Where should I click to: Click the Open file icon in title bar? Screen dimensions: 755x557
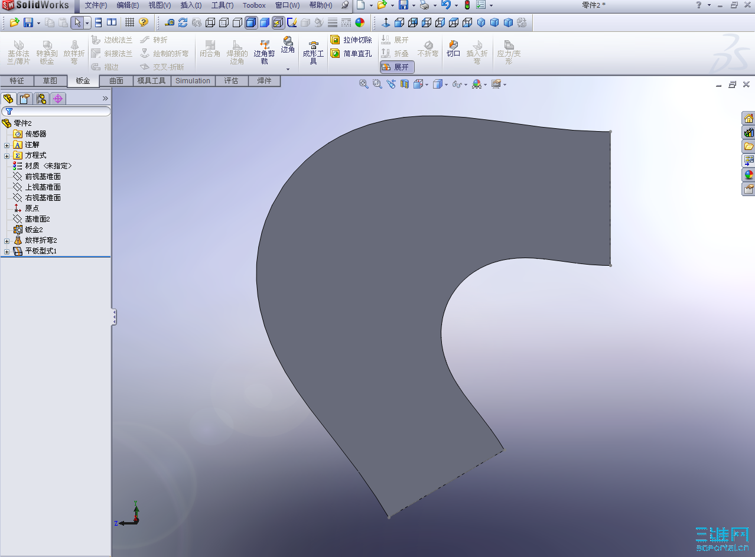pyautogui.click(x=382, y=5)
